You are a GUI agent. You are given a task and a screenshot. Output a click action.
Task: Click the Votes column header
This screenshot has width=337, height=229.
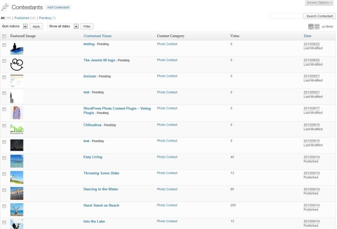[235, 36]
